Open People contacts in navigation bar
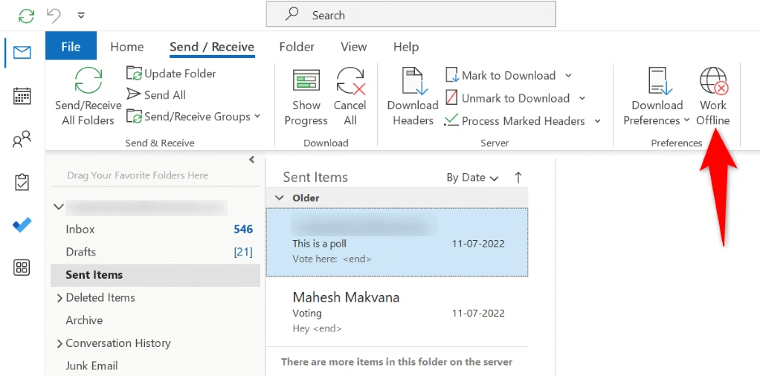Viewport: 760px width, 376px height. [x=22, y=139]
